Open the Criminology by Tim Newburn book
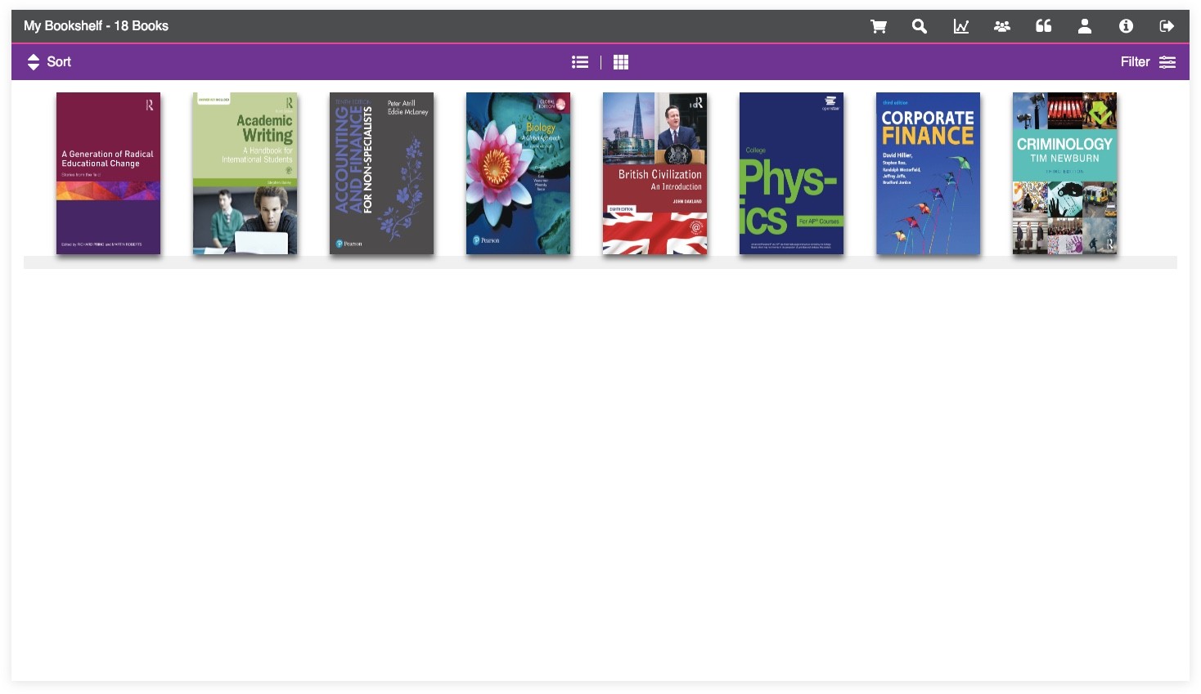The height and width of the screenshot is (694, 1201). pos(1064,173)
